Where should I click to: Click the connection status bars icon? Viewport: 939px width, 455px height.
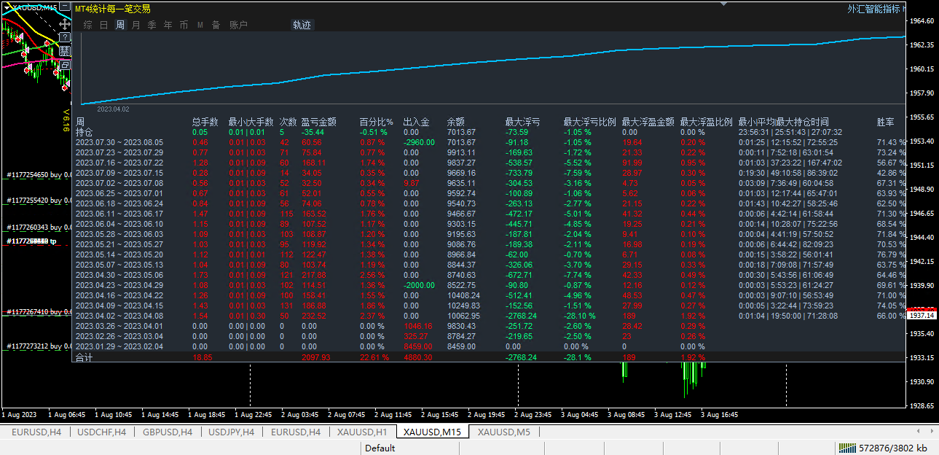tap(846, 448)
